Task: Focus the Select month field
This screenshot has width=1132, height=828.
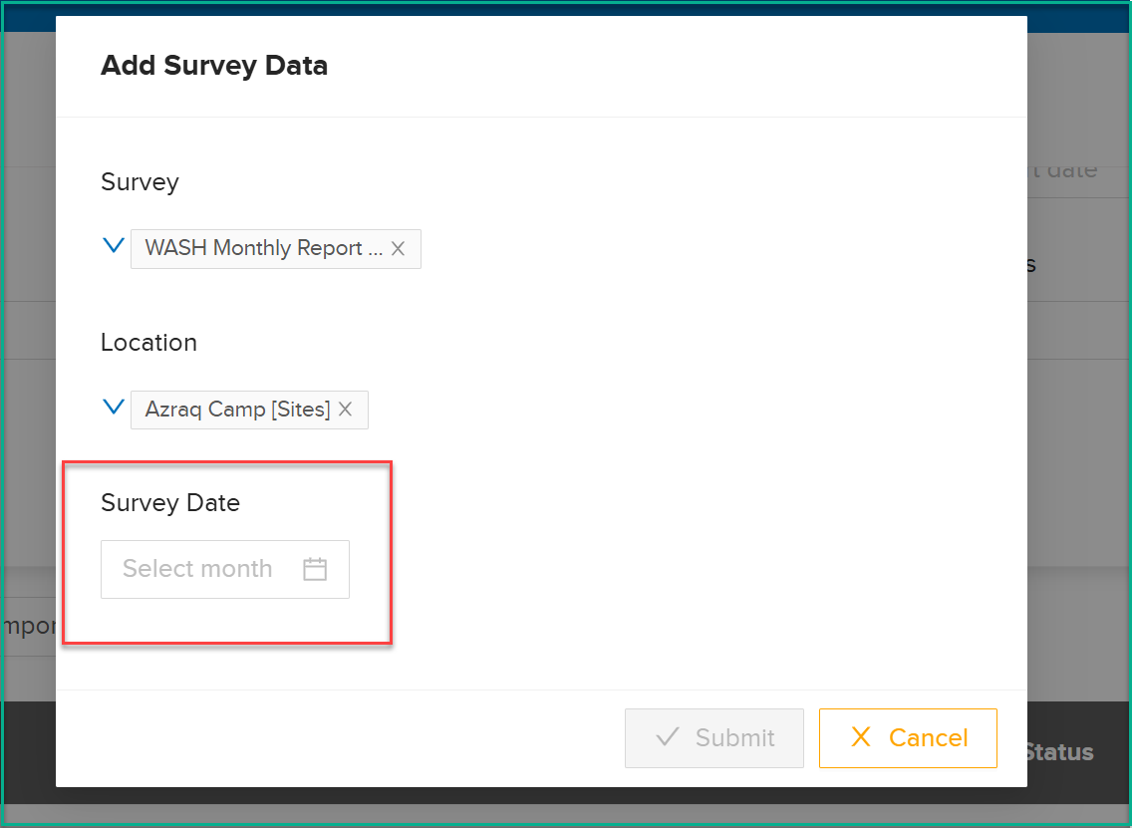Action: pos(225,569)
